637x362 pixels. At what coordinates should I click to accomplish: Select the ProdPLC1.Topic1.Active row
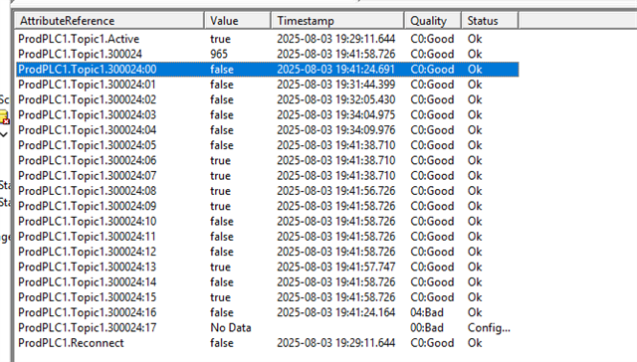[268, 39]
